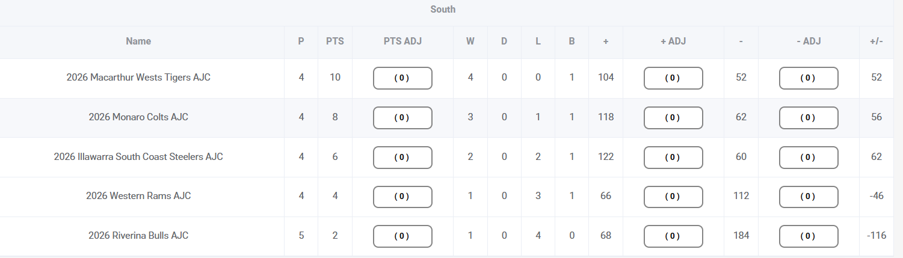Select PTS ADJ box for Monaro Colts

[402, 118]
